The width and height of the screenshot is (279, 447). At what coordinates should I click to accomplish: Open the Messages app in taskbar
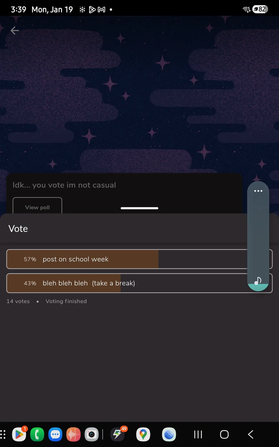click(55, 434)
